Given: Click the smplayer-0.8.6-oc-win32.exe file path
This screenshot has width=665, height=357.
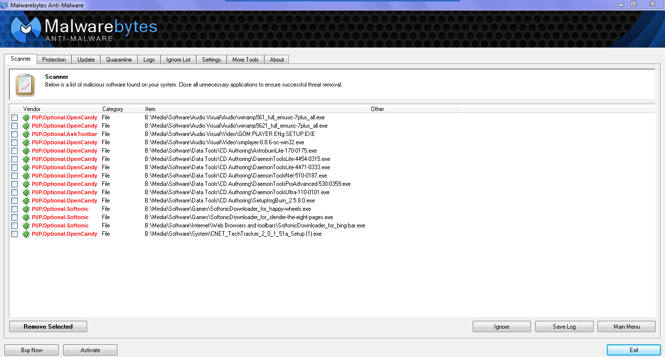Looking at the screenshot, I should coord(225,142).
